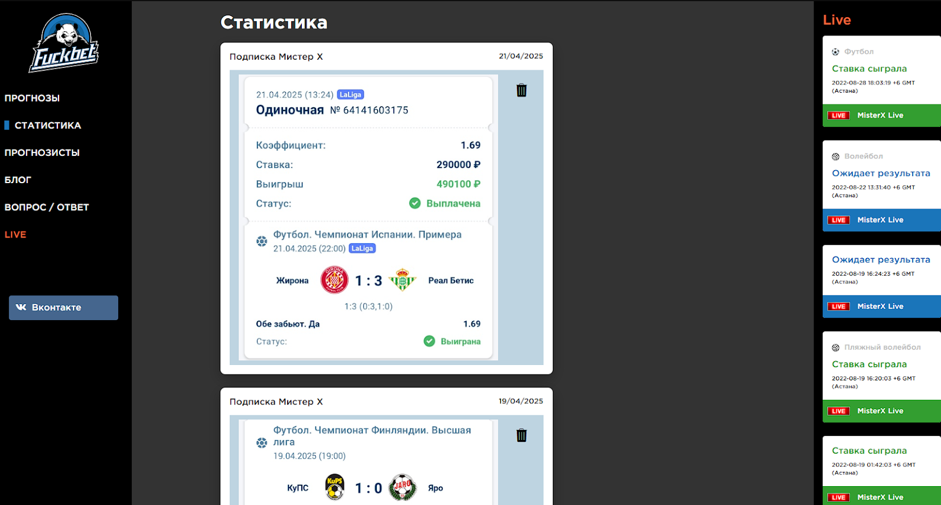Screen dimensions: 941x505
Task: Click the 1 : 0 match score
Action: 369,488
